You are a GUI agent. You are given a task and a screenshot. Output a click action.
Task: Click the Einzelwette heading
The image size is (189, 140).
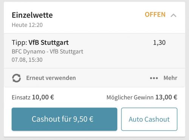(x=32, y=15)
